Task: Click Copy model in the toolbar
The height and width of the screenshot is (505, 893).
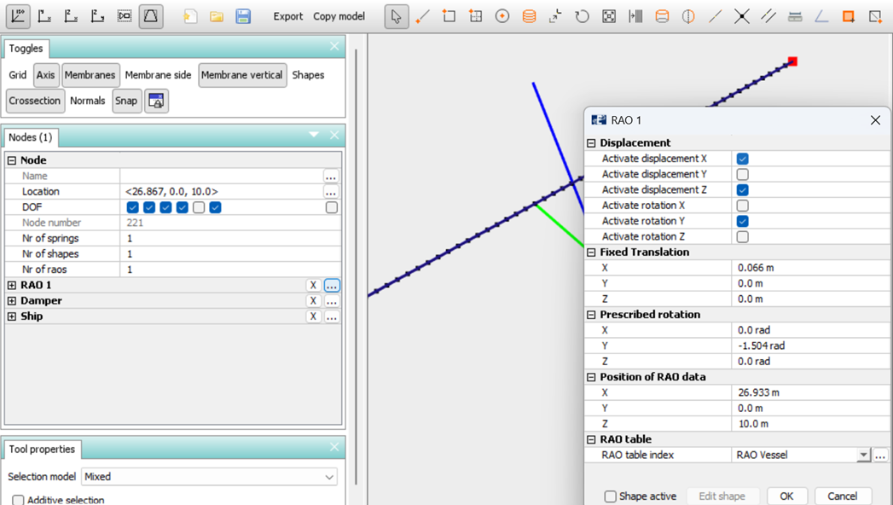Action: [x=339, y=16]
